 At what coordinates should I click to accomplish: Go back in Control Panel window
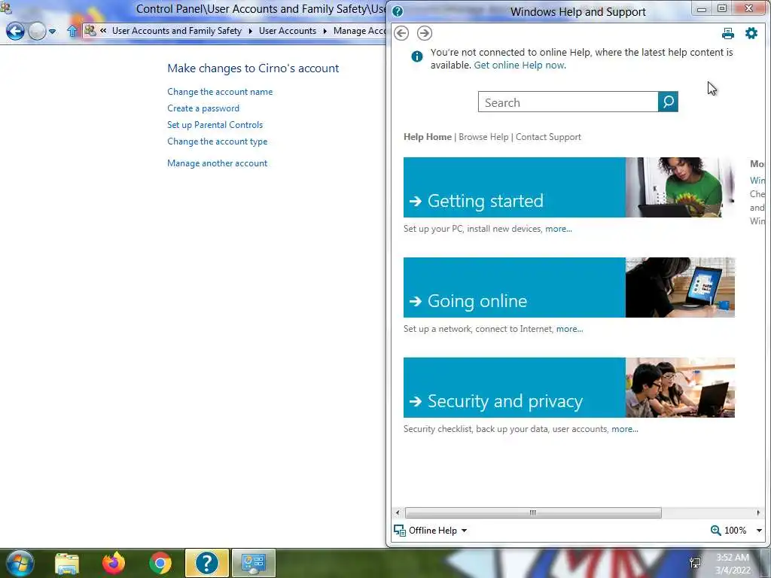[15, 32]
